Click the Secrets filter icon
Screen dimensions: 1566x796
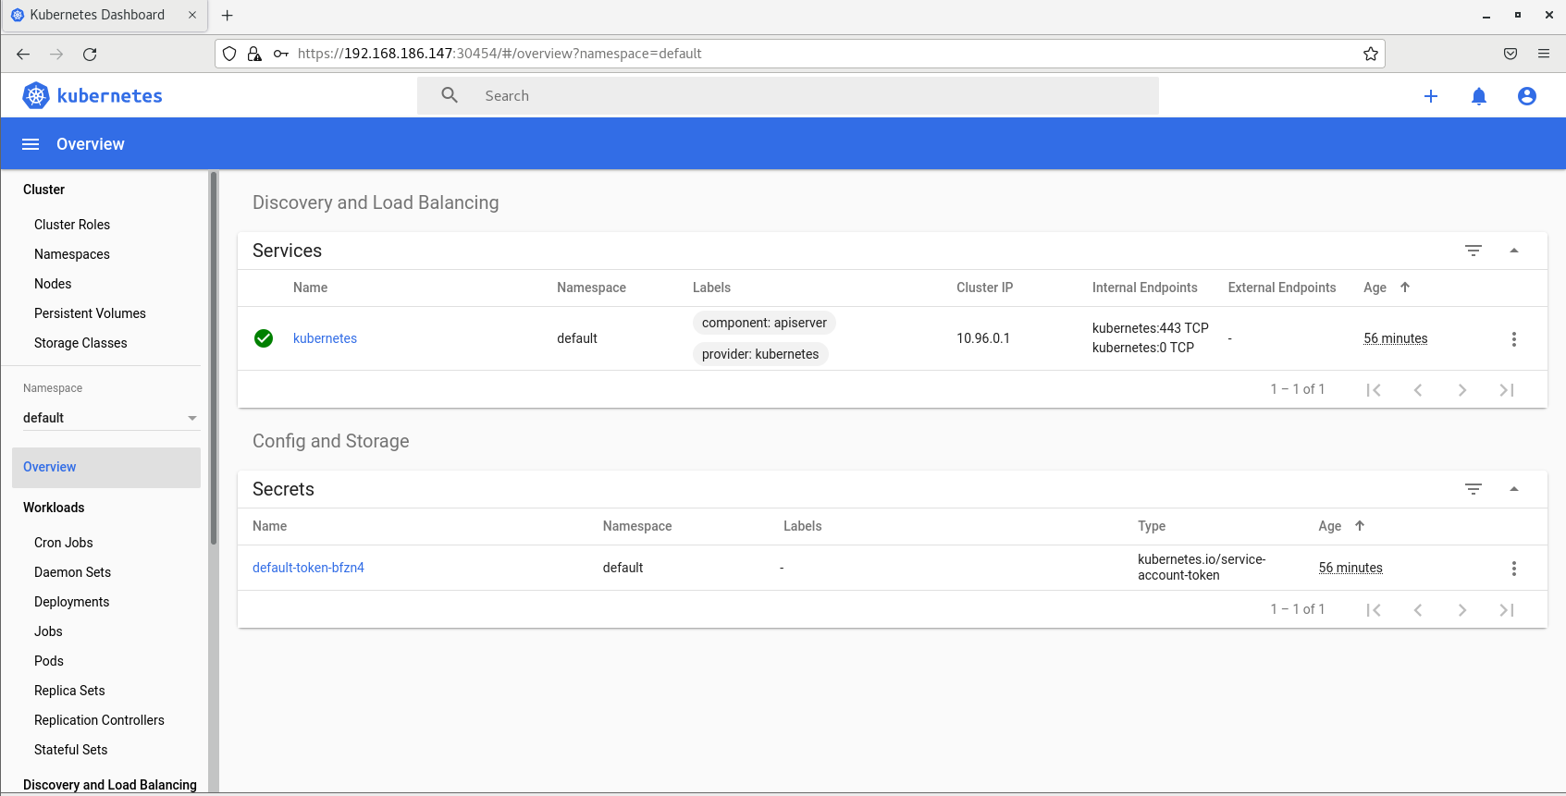1473,489
